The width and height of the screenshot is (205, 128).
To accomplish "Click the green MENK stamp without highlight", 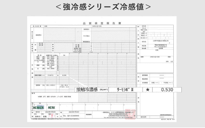I will coord(52,107).
